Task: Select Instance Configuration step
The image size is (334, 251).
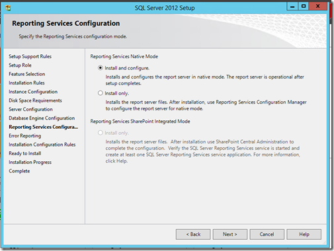Action: [33, 92]
